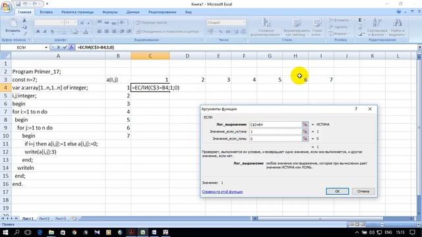Open the Name Box function dropdown (ЕСЛИ)
422x237 pixels.
(x=46, y=47)
